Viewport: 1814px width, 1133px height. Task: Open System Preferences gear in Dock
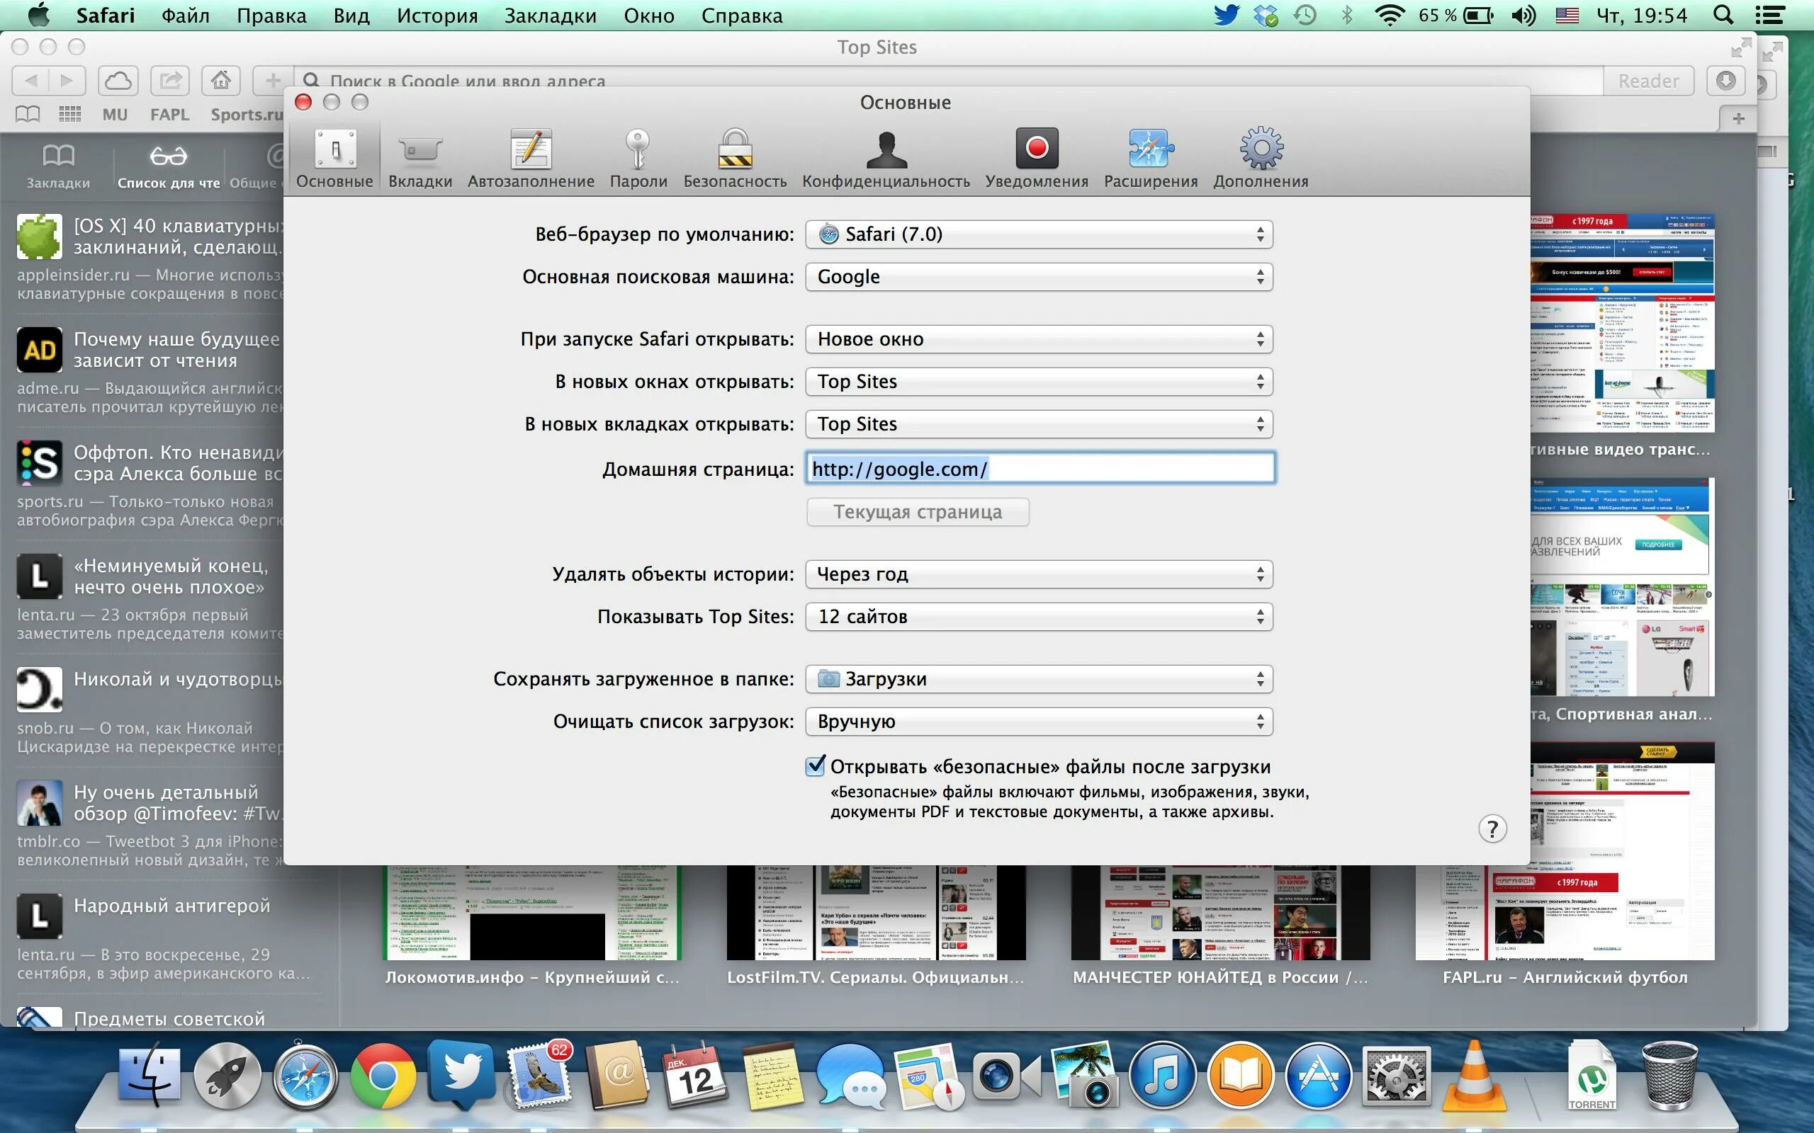(x=1396, y=1077)
